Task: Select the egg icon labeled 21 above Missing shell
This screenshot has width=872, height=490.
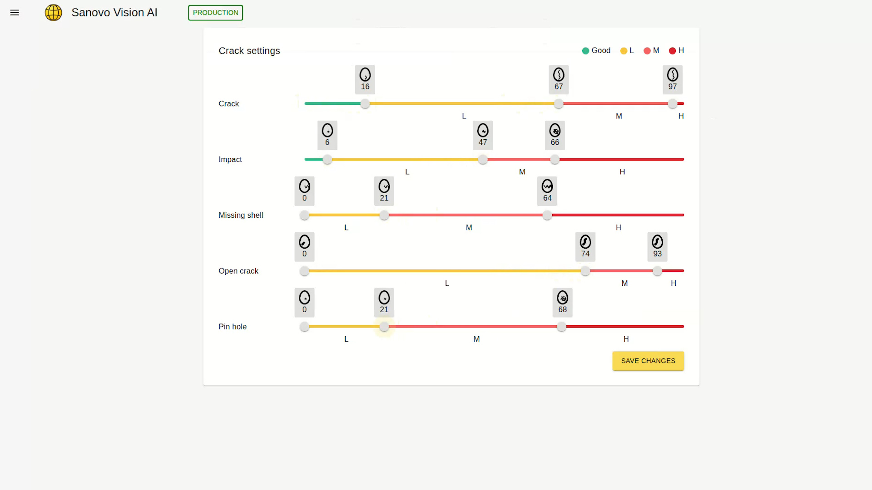Action: (x=384, y=191)
